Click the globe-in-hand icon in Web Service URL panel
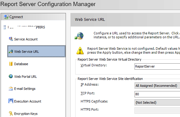The width and height of the screenshot is (180, 117). click(x=79, y=36)
